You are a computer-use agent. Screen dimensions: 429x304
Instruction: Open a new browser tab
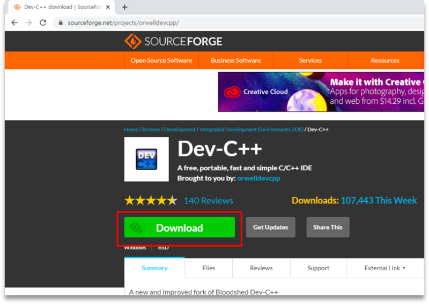(125, 7)
